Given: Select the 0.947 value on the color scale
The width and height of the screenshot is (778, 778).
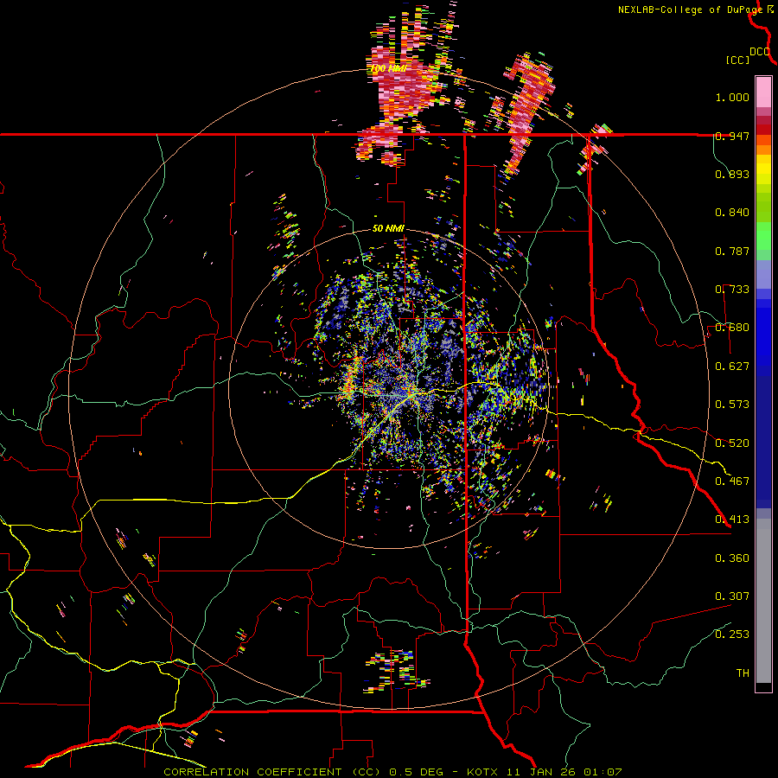Looking at the screenshot, I should tap(732, 136).
